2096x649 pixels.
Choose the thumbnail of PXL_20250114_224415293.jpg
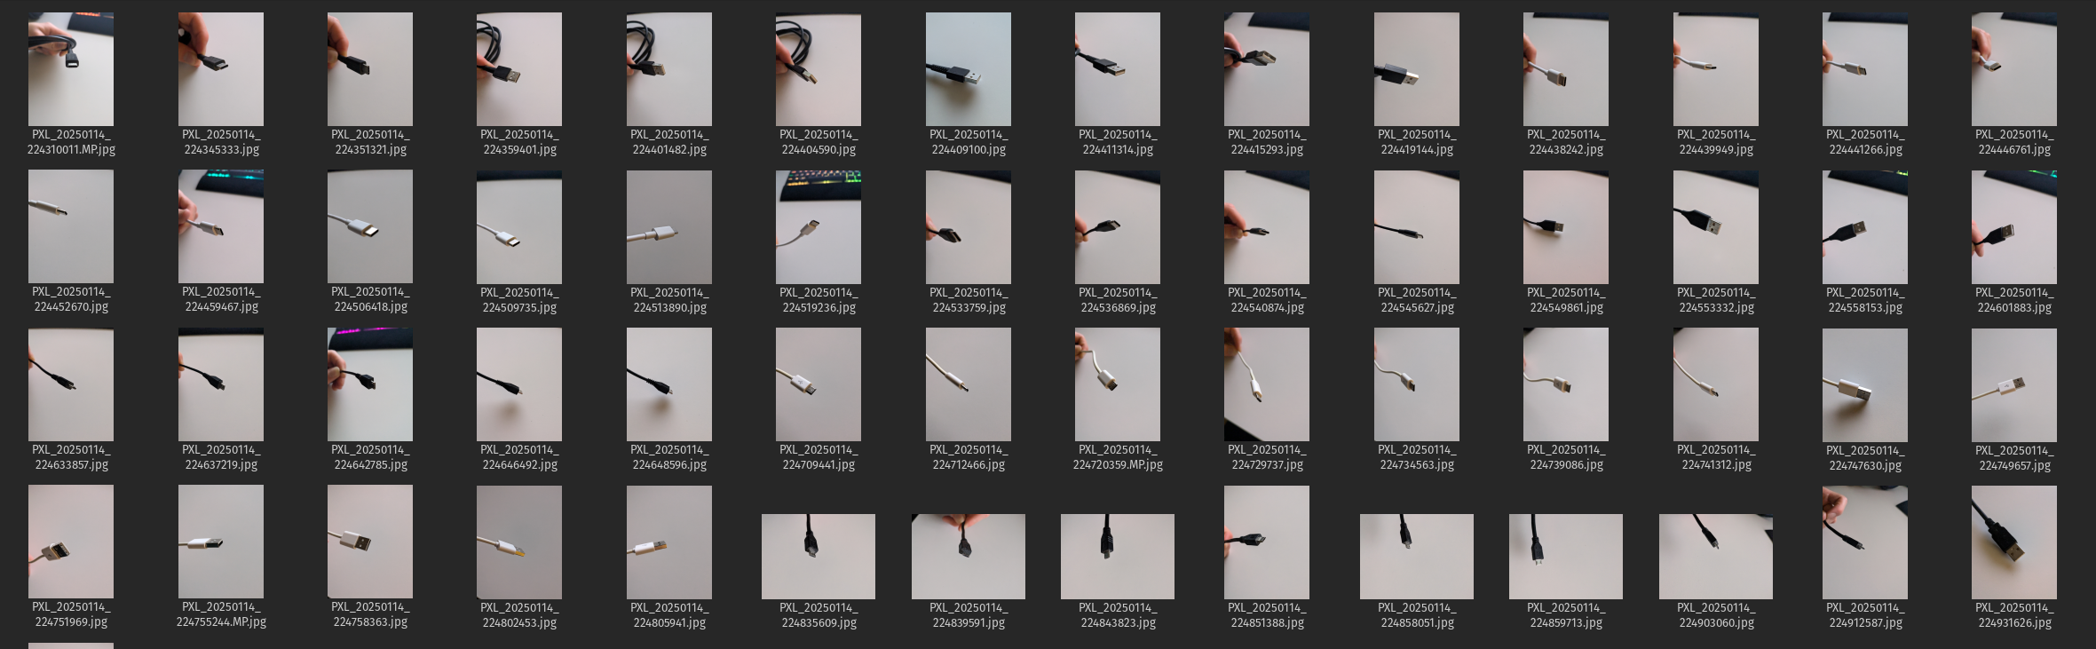(1267, 69)
